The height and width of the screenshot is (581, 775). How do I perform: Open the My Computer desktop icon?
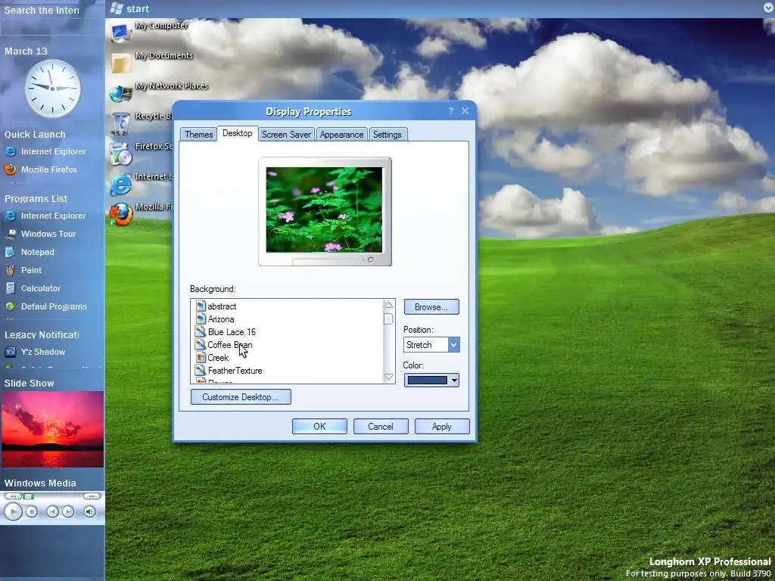pos(120,33)
